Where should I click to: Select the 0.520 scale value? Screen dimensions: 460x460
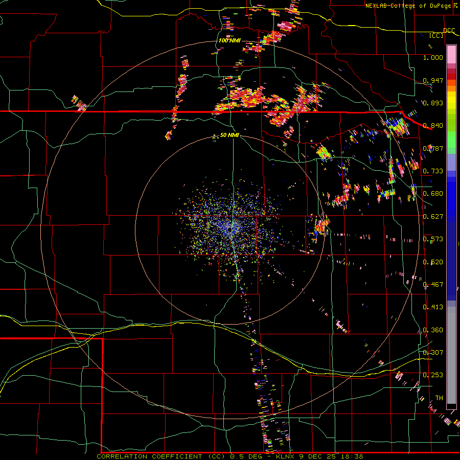[433, 262]
